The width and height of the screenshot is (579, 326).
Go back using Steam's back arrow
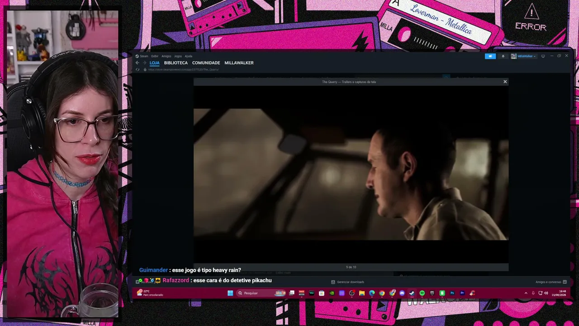[x=137, y=63]
